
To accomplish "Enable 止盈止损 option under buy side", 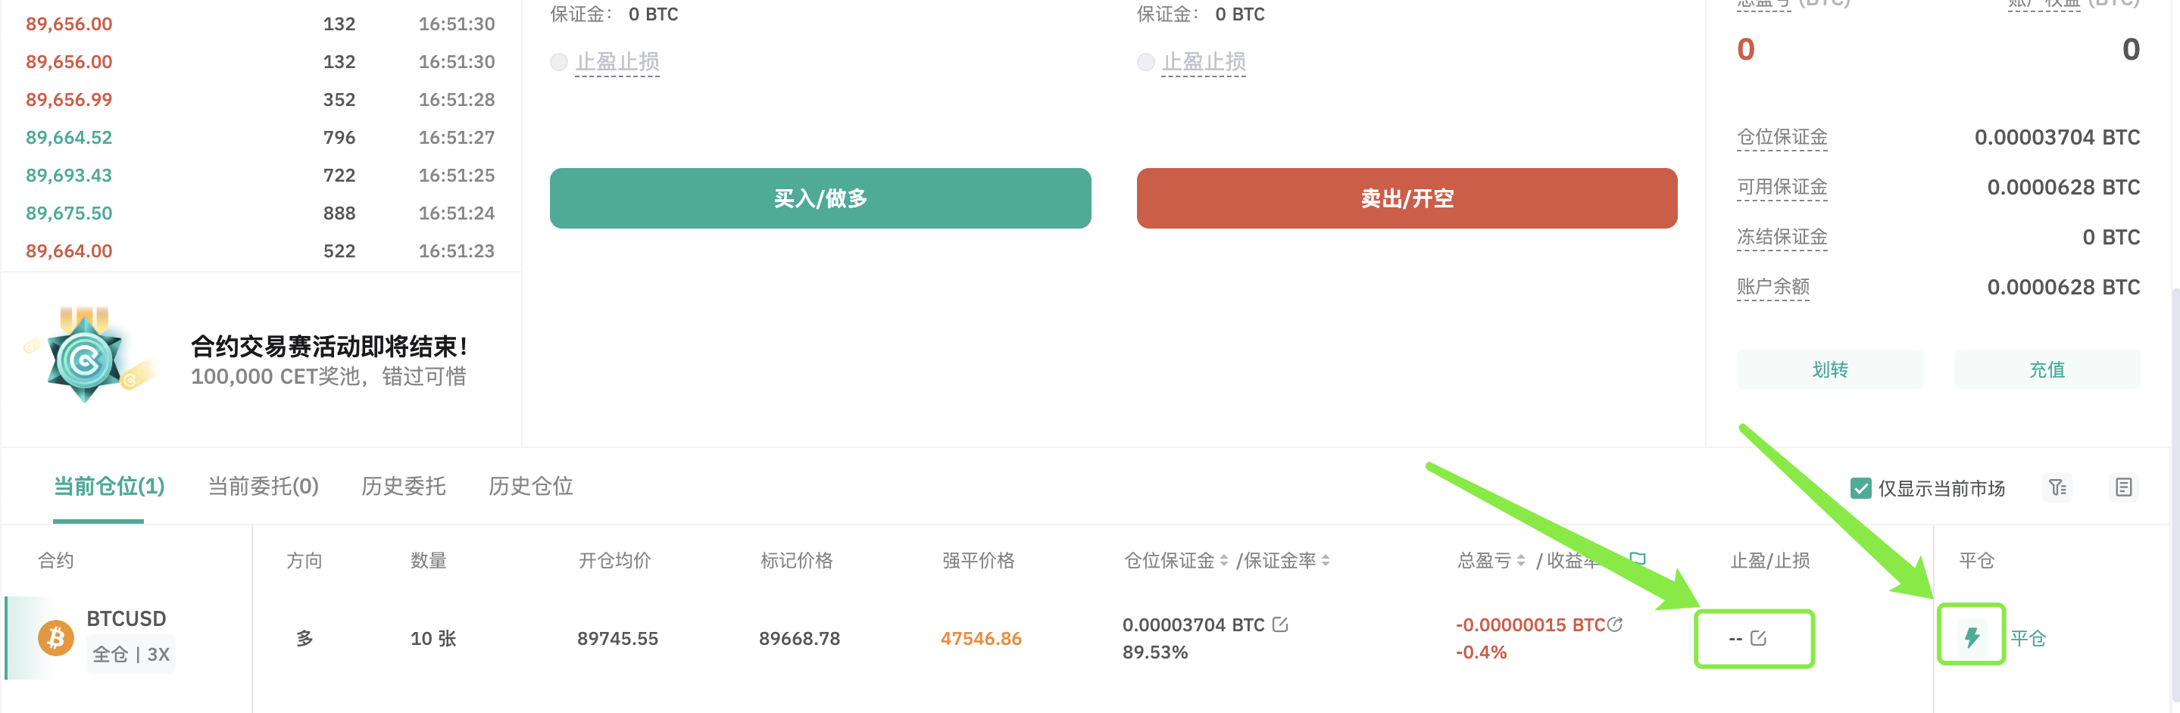I will [558, 62].
